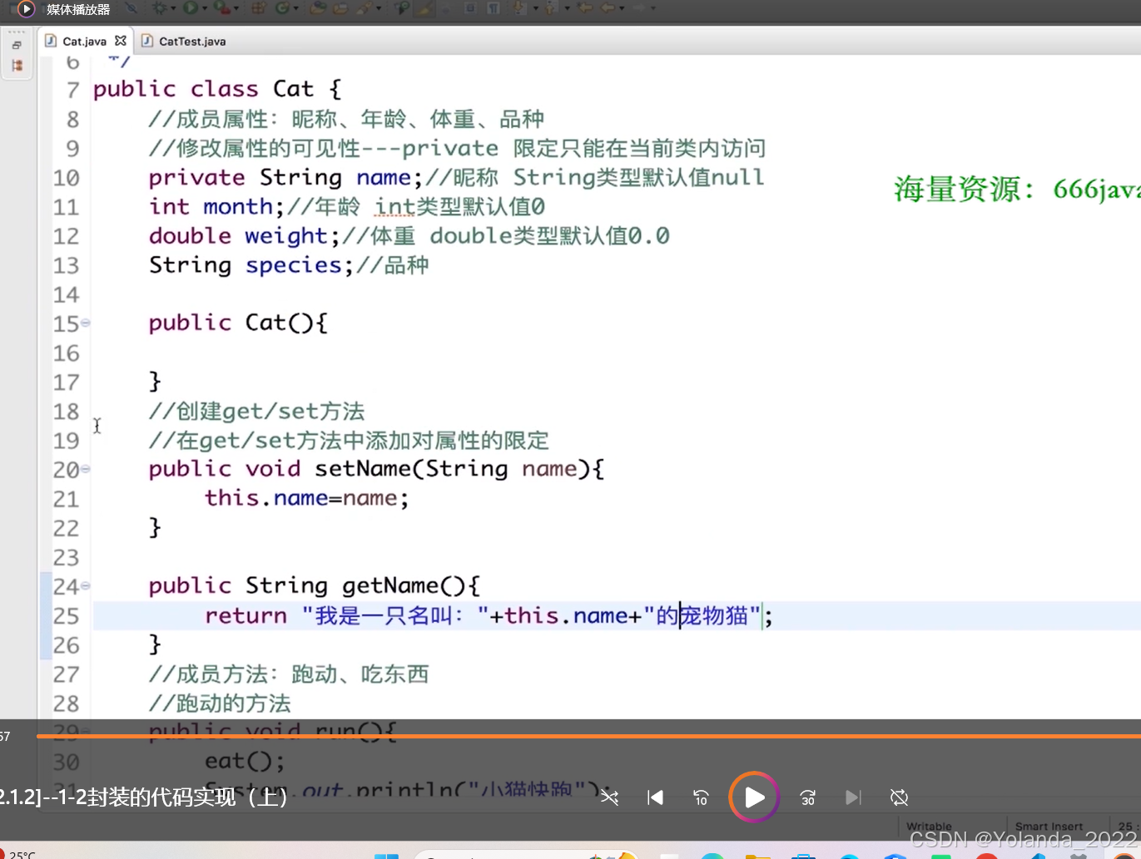Open the Next Annotation dropdown arrow

pos(536,8)
